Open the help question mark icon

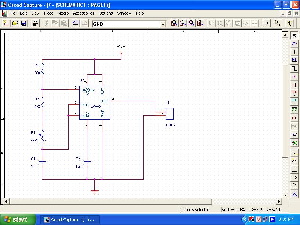pos(289,23)
